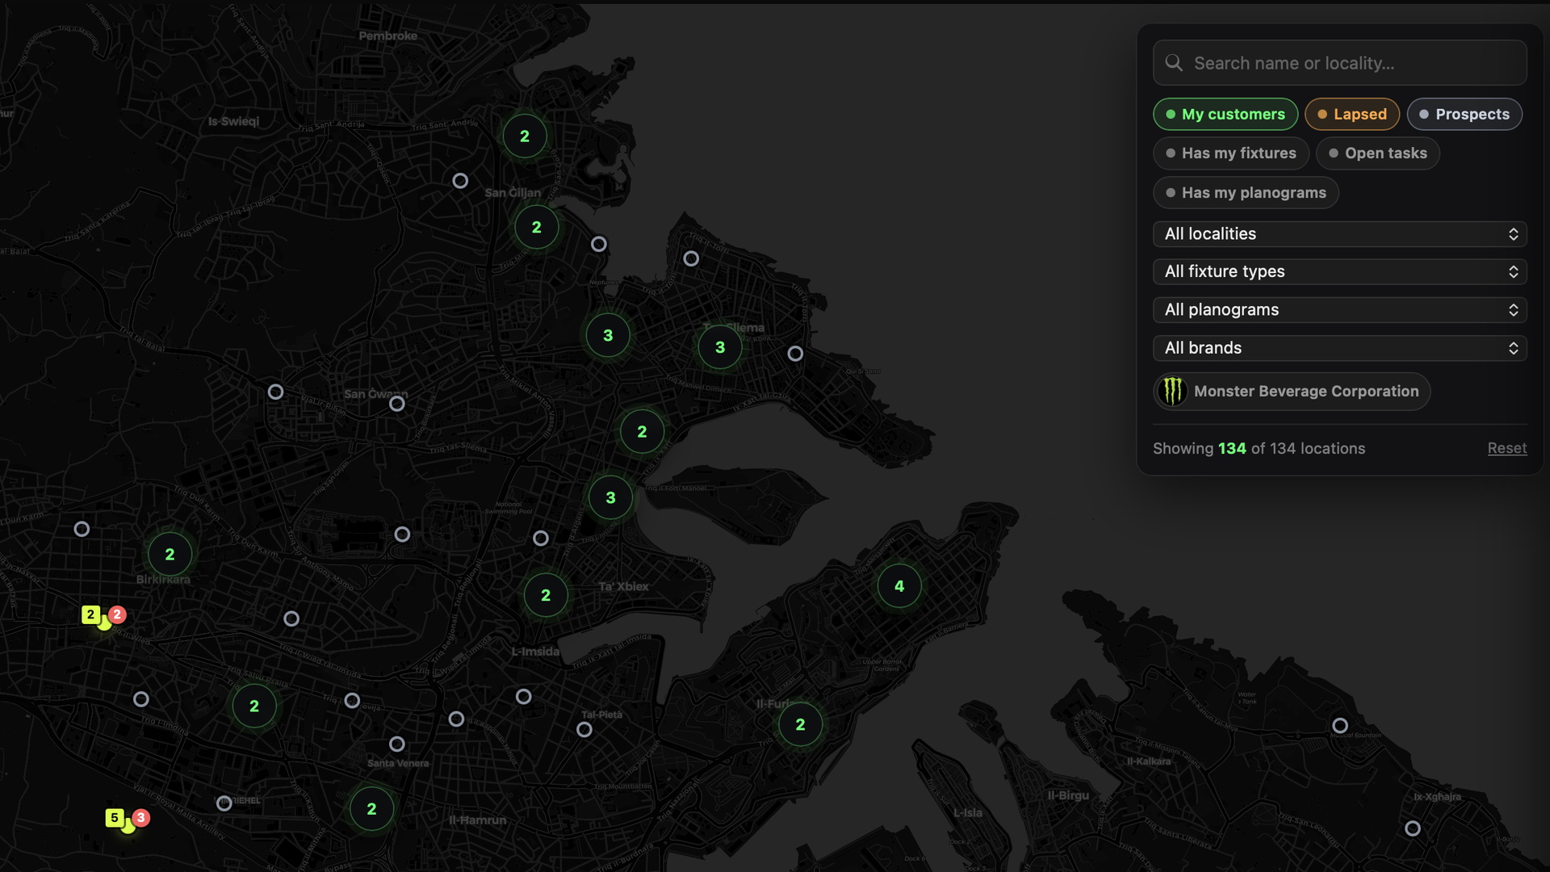The width and height of the screenshot is (1550, 872).
Task: Enable the Has my fixtures filter
Action: 1230,153
